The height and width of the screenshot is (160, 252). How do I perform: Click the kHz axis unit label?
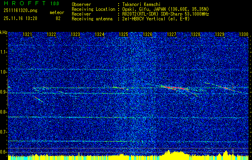coord(4,32)
